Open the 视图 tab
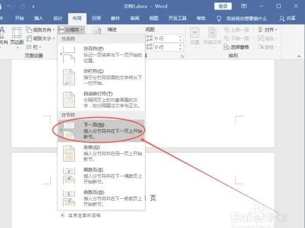The width and height of the screenshot is (305, 228). click(154, 18)
